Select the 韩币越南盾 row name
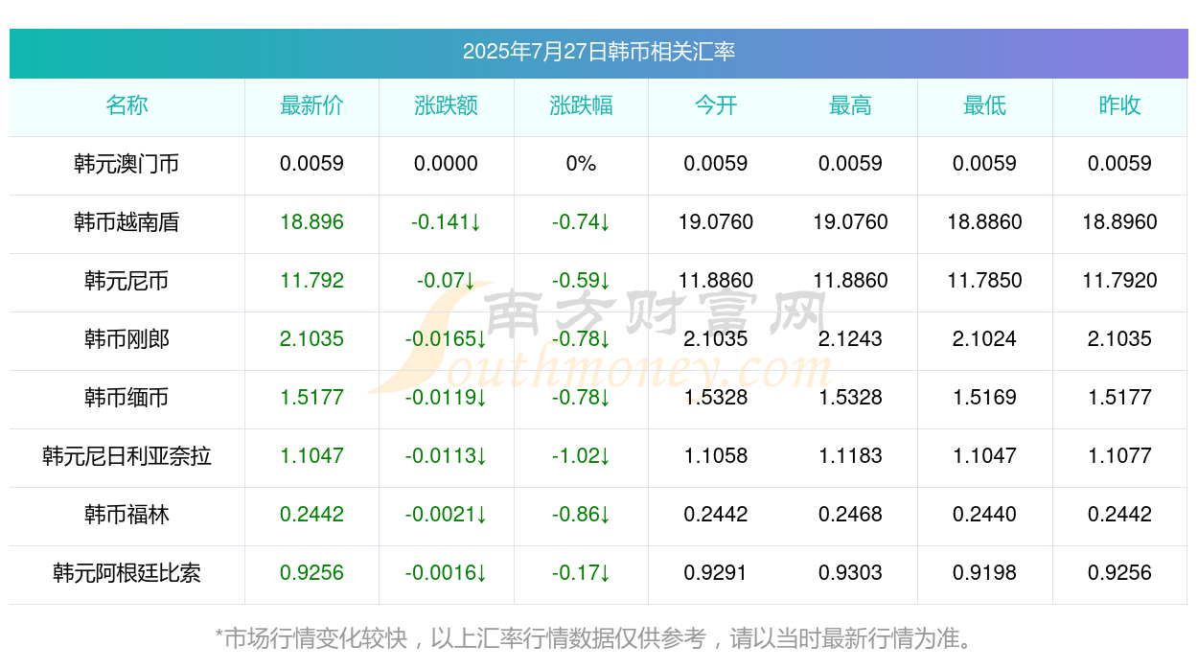Image resolution: width=1198 pixels, height=669 pixels. pos(127,222)
